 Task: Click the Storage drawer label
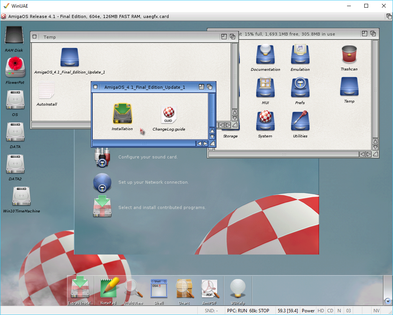pos(230,136)
